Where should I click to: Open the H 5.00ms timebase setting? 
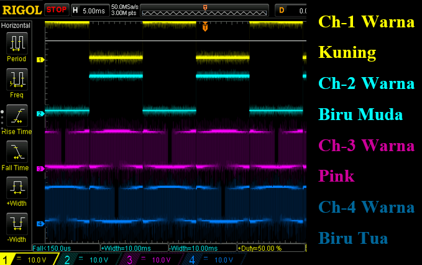pyautogui.click(x=89, y=10)
